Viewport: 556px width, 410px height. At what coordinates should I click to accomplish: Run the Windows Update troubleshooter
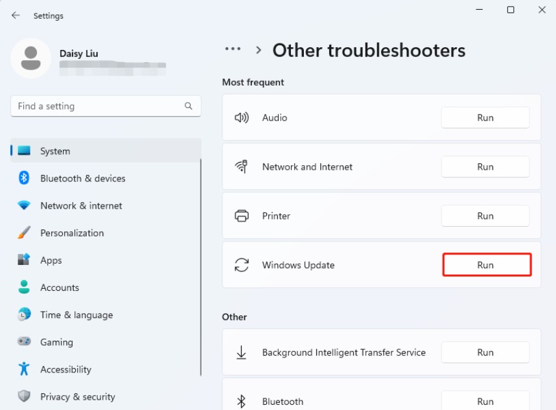(487, 265)
